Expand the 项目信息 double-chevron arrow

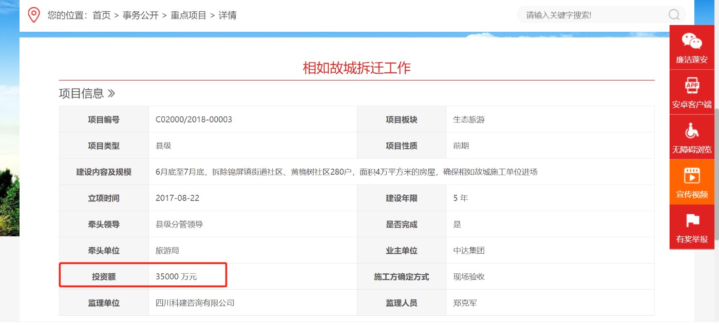point(111,93)
